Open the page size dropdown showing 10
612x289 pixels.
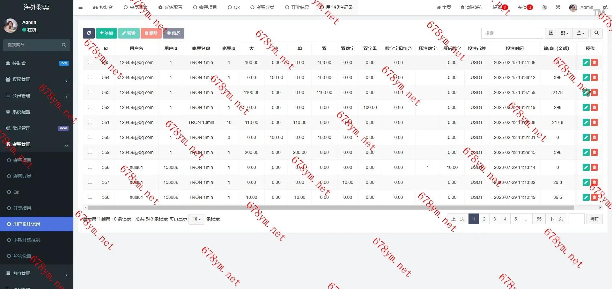pos(196,219)
